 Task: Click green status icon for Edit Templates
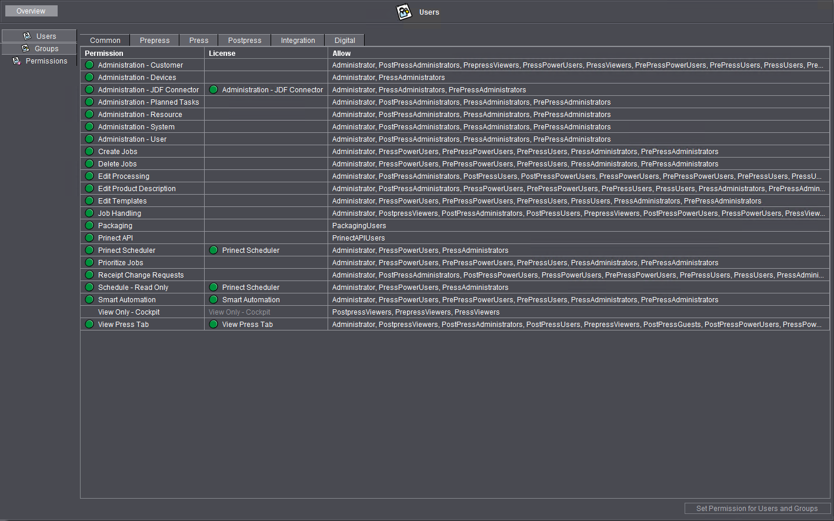pos(89,201)
